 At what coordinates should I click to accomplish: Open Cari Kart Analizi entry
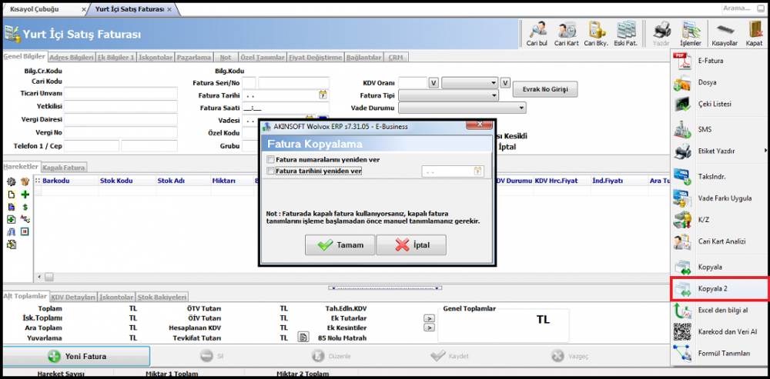coord(719,241)
